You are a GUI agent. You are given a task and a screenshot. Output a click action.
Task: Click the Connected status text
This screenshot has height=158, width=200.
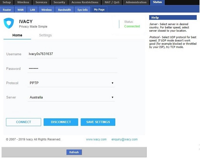tap(132, 26)
